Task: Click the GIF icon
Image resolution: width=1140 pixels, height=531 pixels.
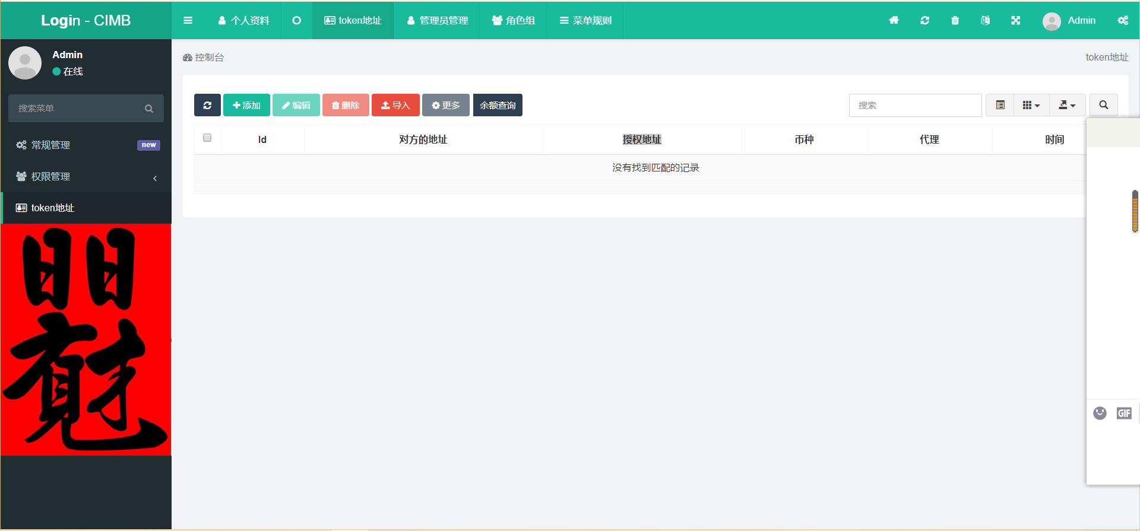Action: click(x=1124, y=413)
